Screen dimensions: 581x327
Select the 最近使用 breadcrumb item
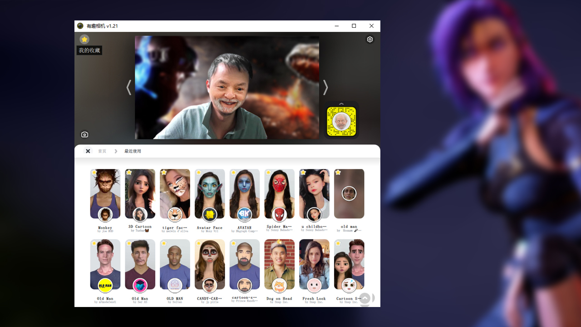pyautogui.click(x=133, y=151)
